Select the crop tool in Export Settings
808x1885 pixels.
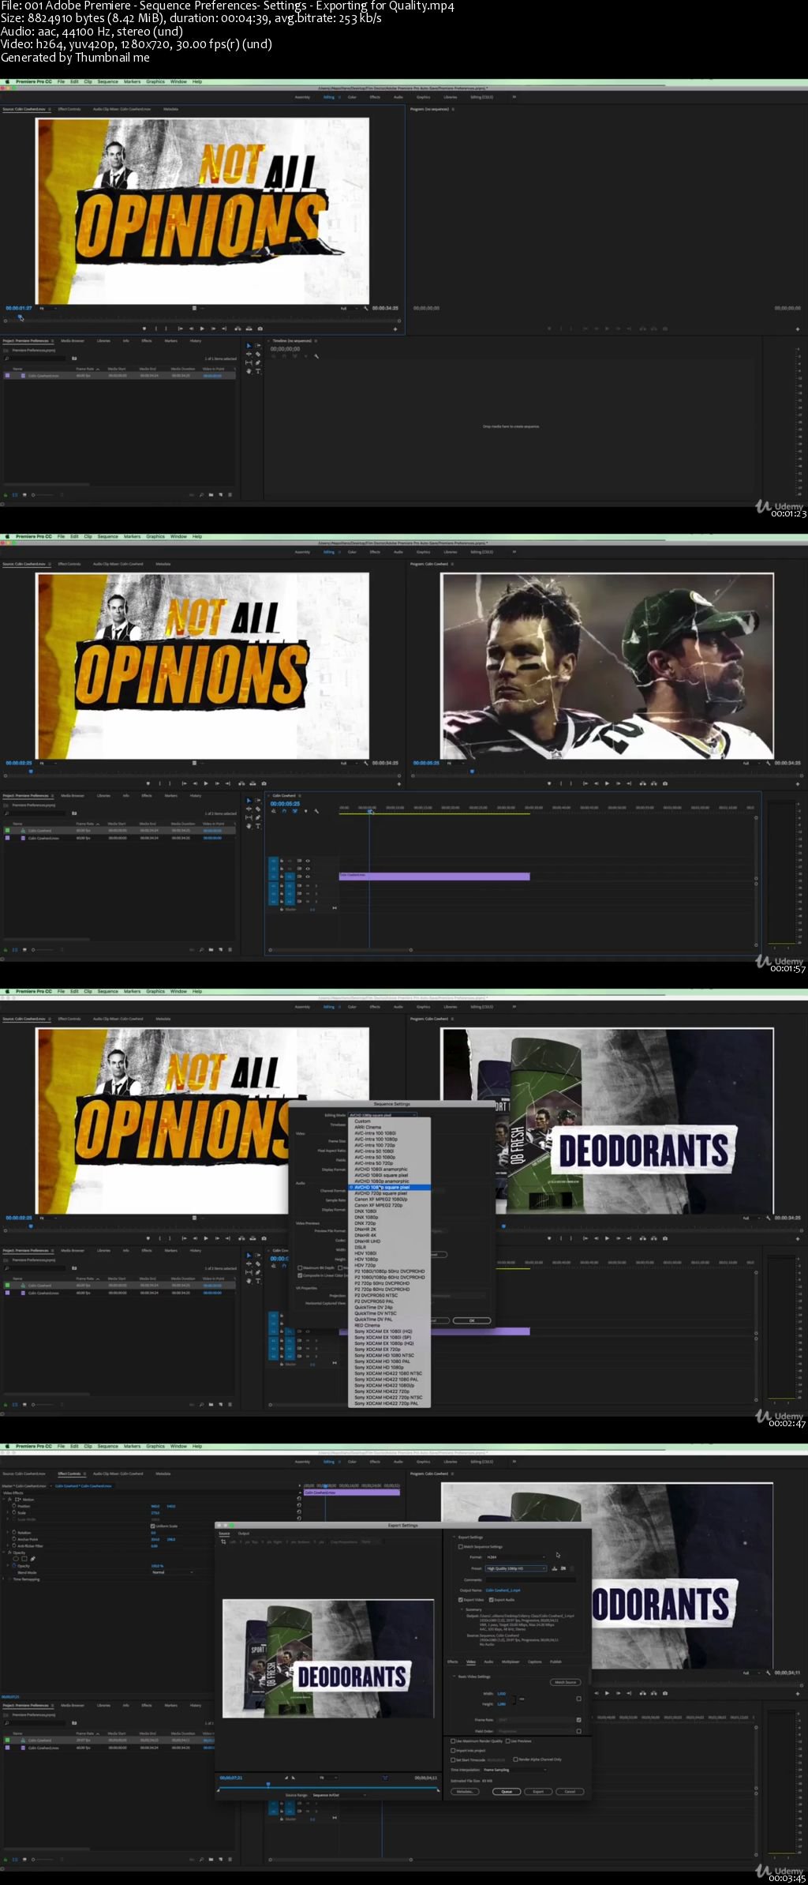tap(224, 1541)
